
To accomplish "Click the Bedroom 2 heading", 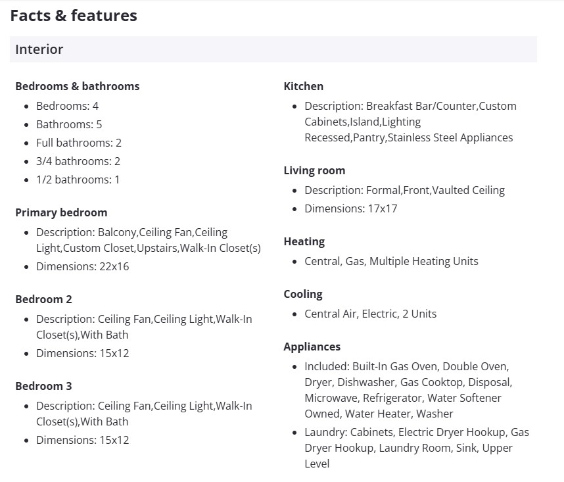I will click(x=43, y=299).
